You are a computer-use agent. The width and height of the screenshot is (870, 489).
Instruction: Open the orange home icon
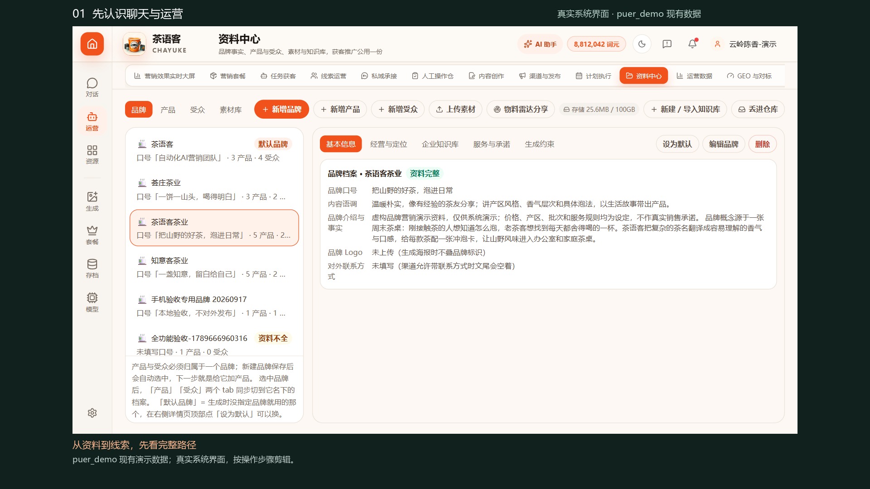click(x=92, y=44)
